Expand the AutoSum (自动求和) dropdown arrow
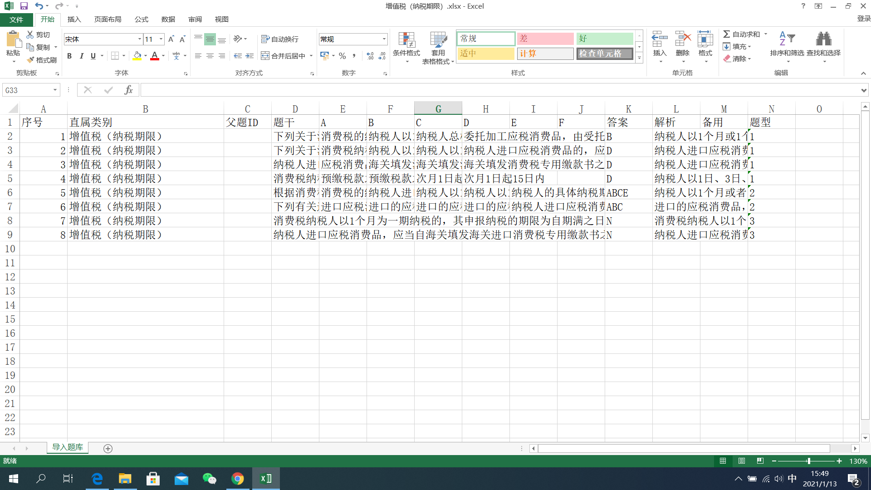The height and width of the screenshot is (490, 871). pos(766,34)
